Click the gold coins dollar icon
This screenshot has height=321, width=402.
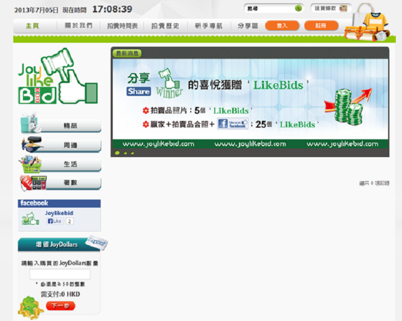pyautogui.click(x=30, y=308)
